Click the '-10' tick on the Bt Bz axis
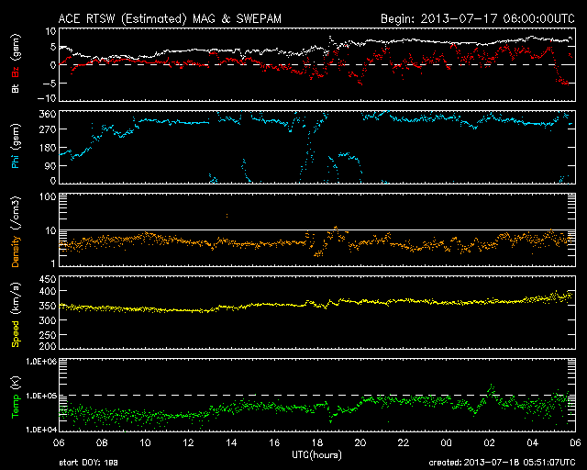Screen dimensions: 587x470 [47, 98]
